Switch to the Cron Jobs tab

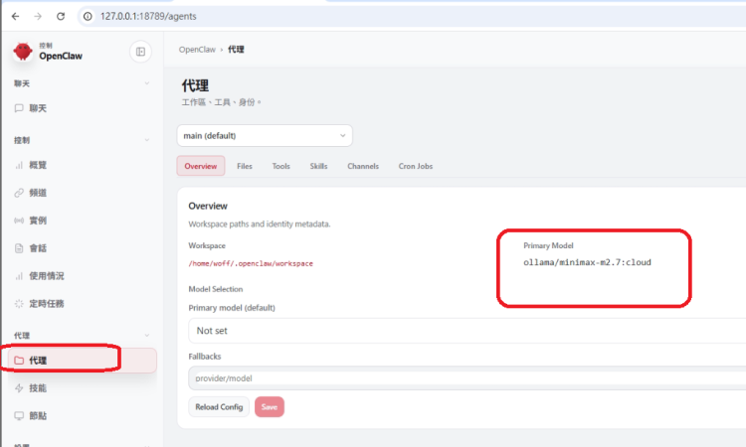(x=416, y=166)
